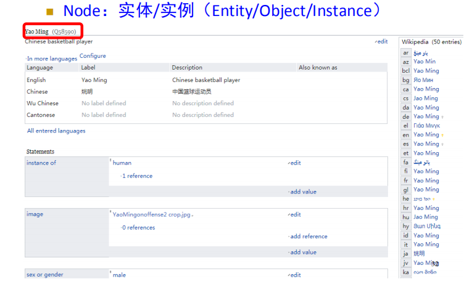The width and height of the screenshot is (472, 295).
Task: Open the es Wikipedia link Yao Ming
Action: click(x=426, y=144)
